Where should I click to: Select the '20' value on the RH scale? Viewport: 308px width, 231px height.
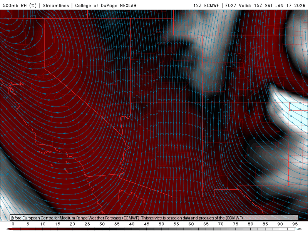pos(72,224)
